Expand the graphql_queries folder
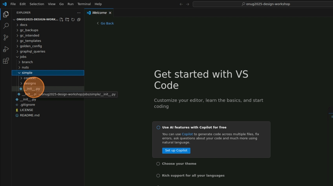This screenshot has height=186, width=333. [48, 51]
